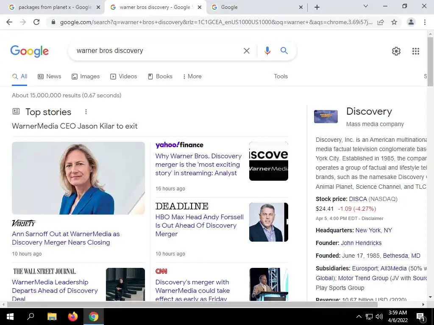Image resolution: width=434 pixels, height=325 pixels.
Task: Open the volume control
Action: point(379,317)
